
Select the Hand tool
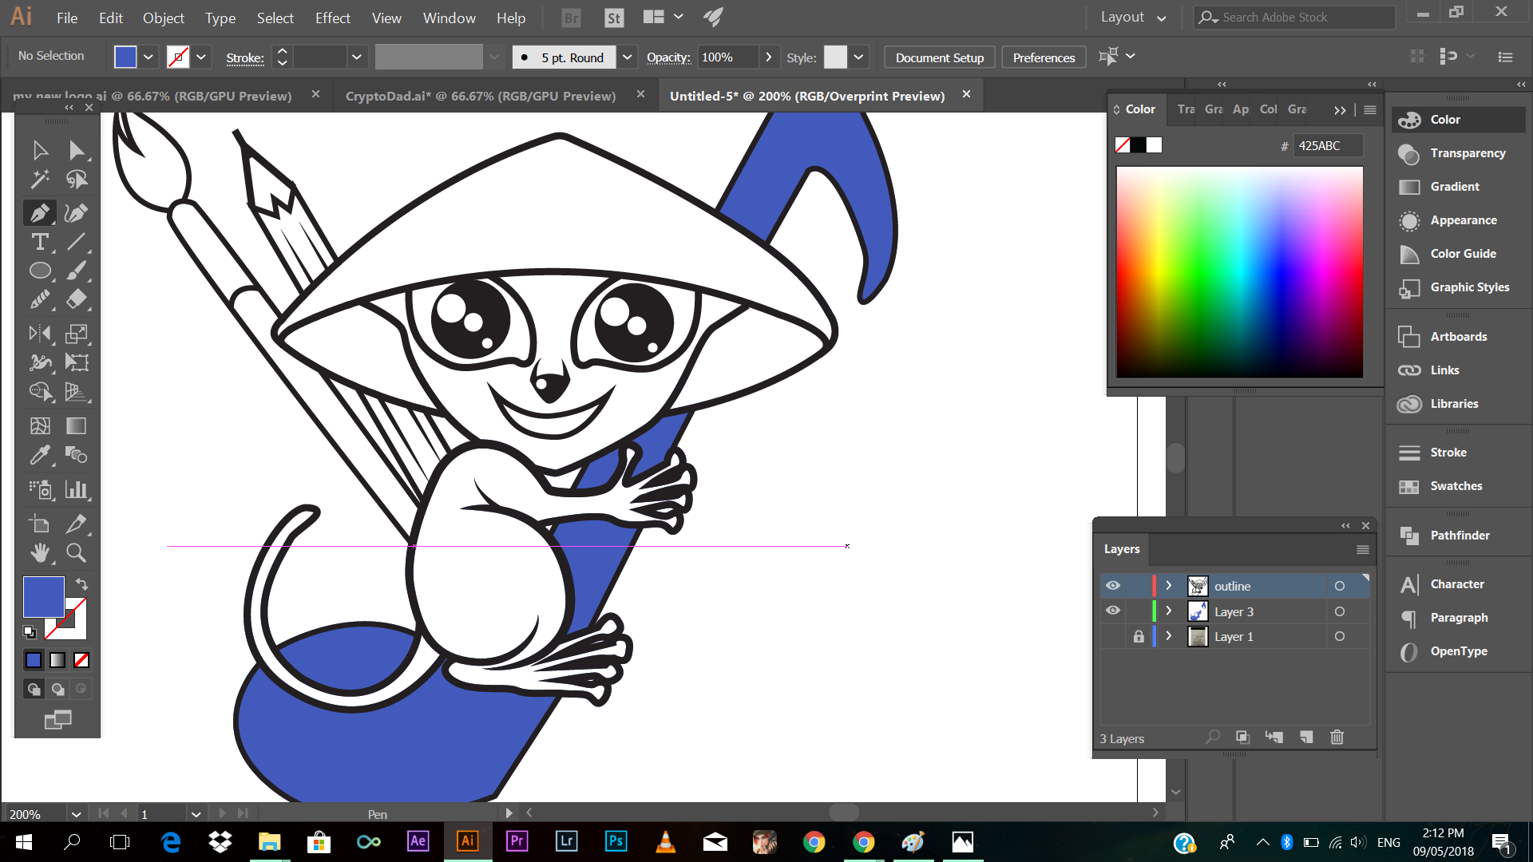[x=40, y=552]
